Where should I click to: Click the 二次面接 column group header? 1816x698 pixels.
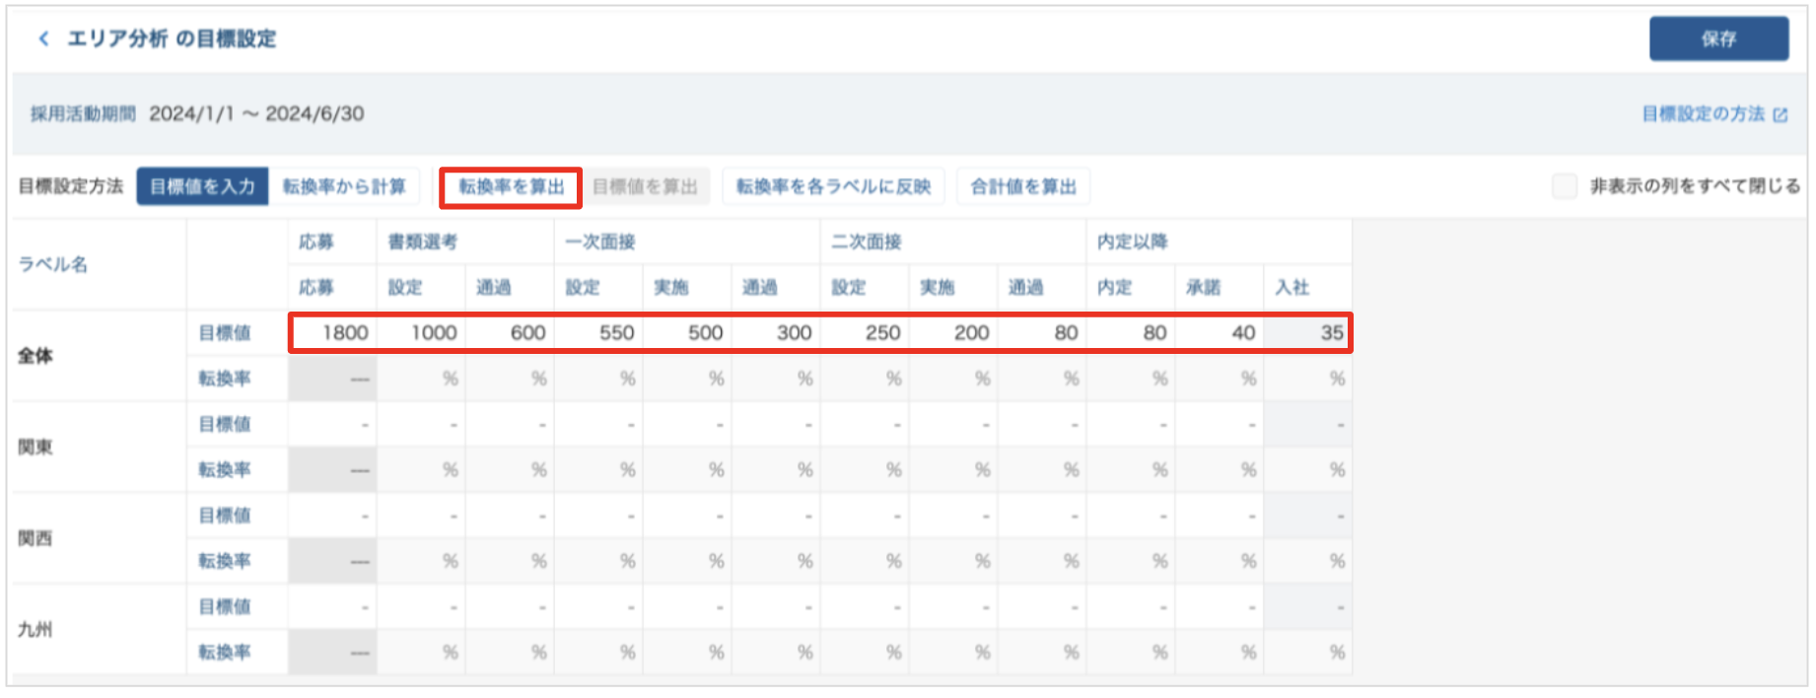pos(867,242)
